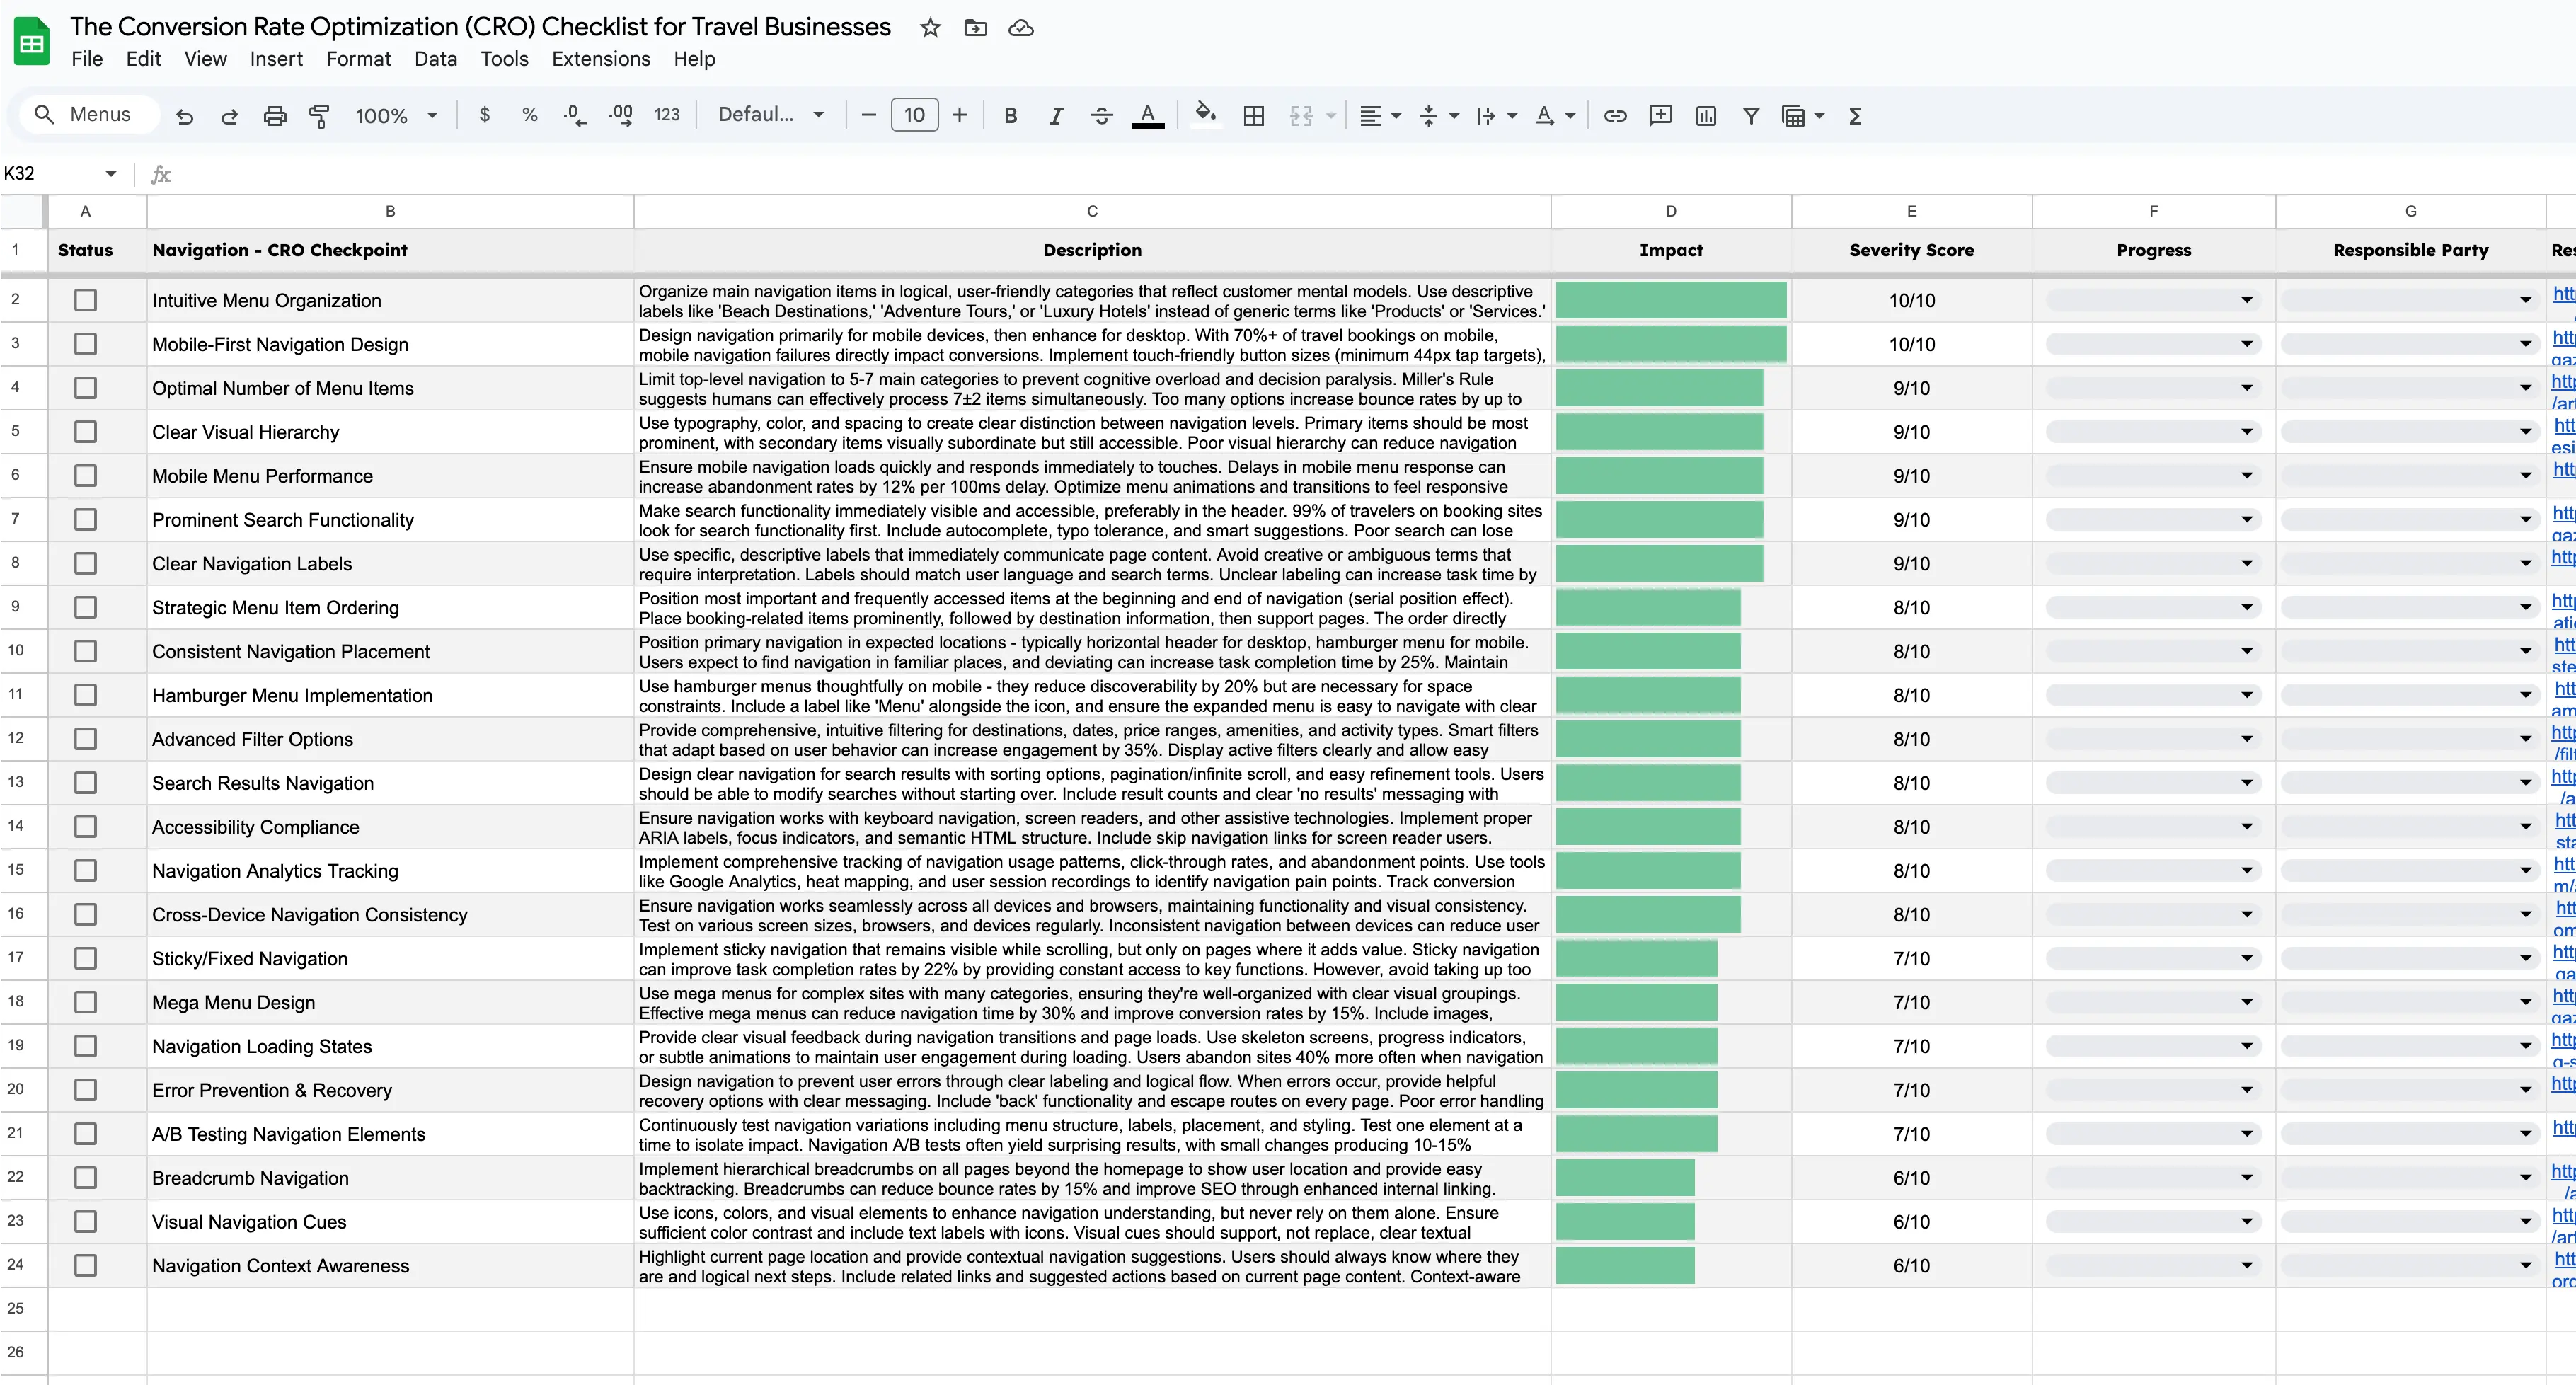This screenshot has width=2576, height=1385.
Task: Open the Format menu
Action: point(358,59)
